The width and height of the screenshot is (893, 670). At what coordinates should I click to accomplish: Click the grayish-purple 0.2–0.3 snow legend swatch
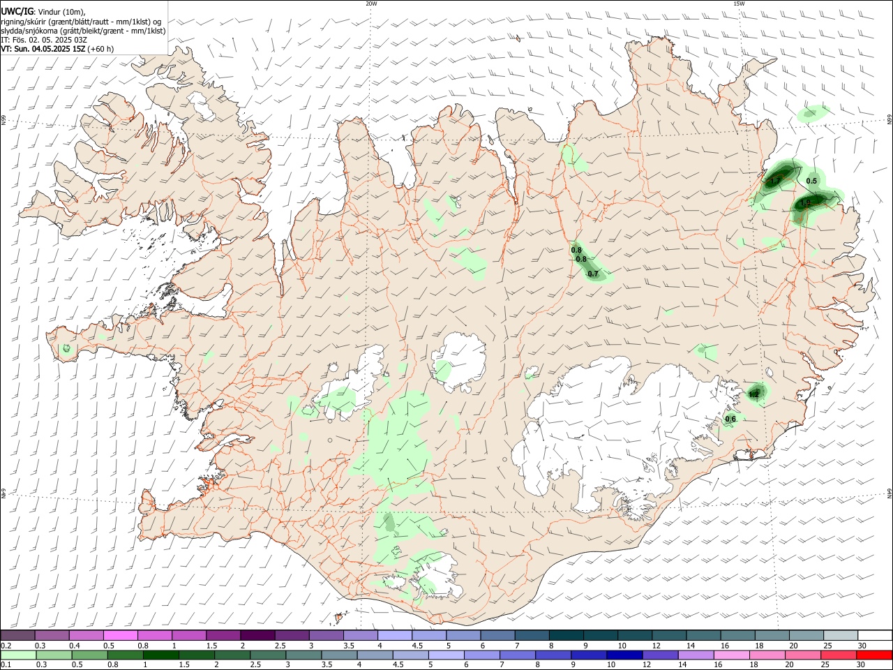coord(17,636)
